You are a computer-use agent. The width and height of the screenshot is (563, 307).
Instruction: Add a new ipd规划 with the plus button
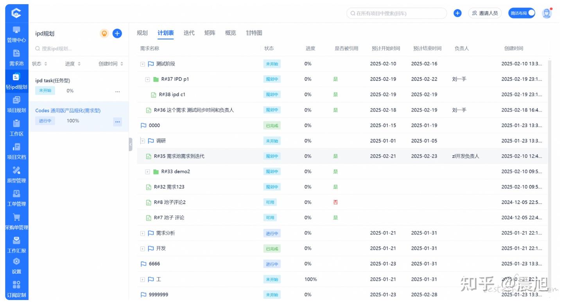[117, 34]
